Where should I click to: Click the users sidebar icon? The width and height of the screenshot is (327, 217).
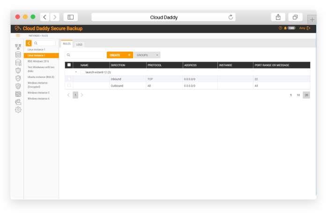click(x=18, y=102)
